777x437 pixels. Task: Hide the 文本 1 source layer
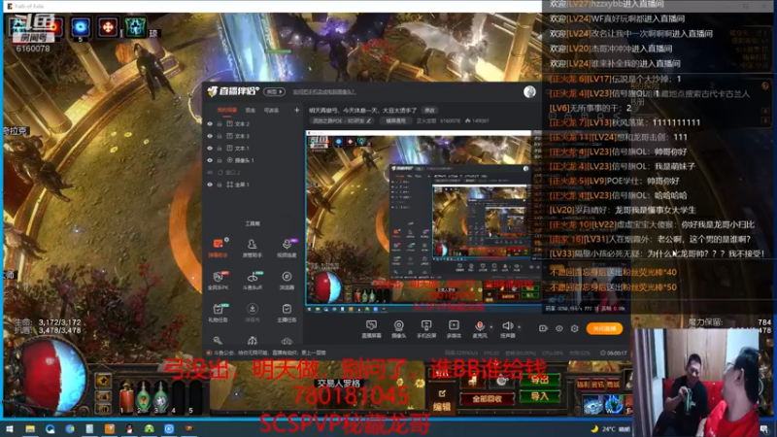pos(210,149)
